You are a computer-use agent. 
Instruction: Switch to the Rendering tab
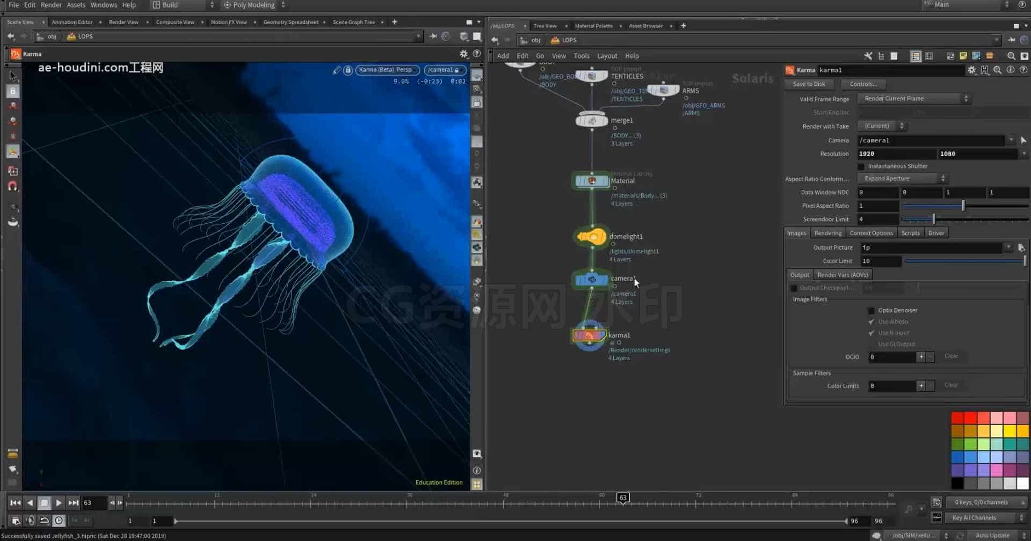827,233
